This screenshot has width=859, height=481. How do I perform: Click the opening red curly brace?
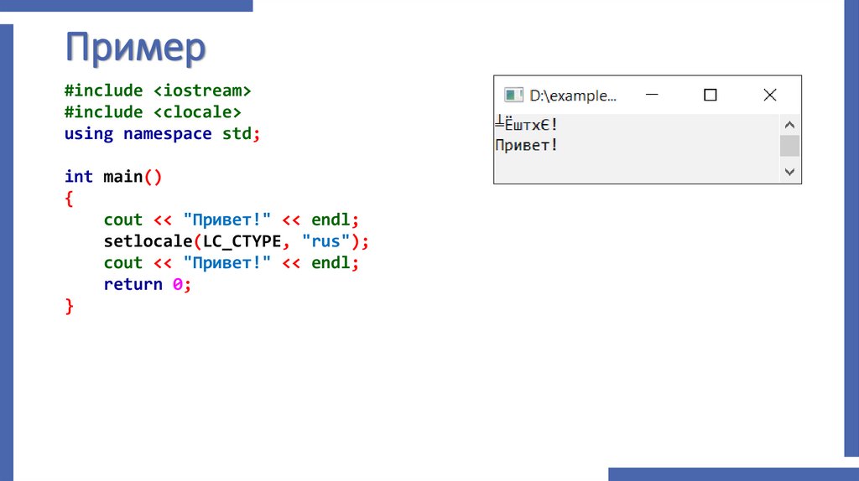tap(69, 198)
